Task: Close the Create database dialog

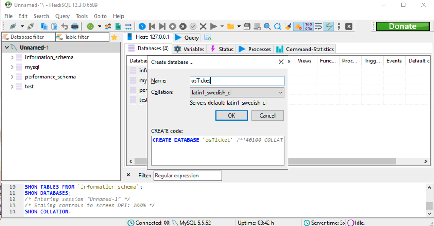Action: [x=281, y=62]
